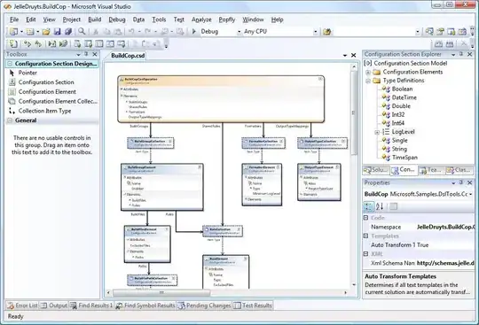Collapse the Code category in Properties

point(365,218)
